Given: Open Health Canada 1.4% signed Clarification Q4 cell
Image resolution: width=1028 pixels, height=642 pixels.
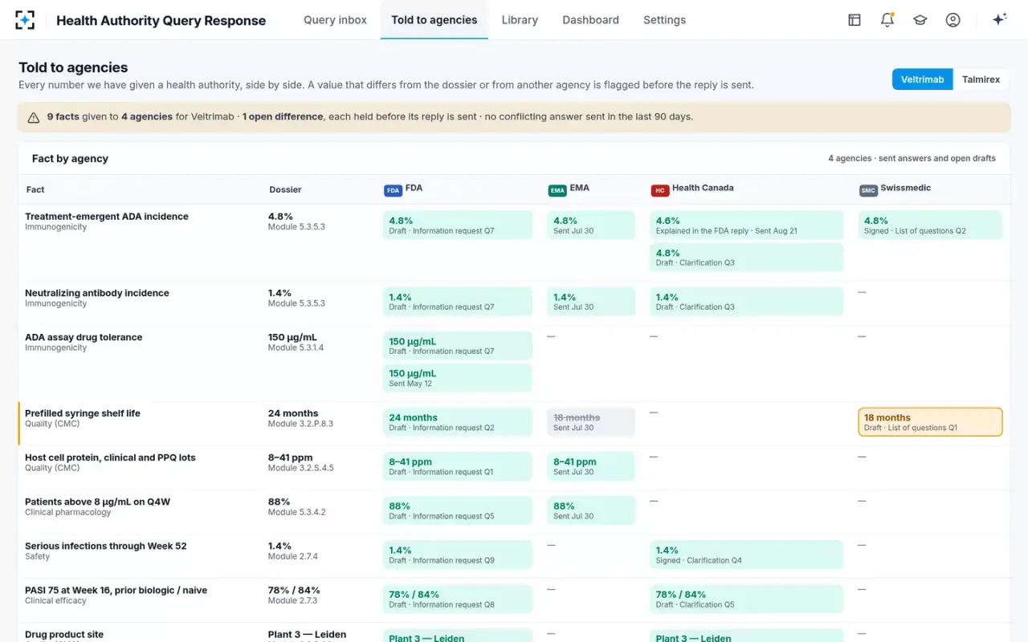Looking at the screenshot, I should coord(747,555).
